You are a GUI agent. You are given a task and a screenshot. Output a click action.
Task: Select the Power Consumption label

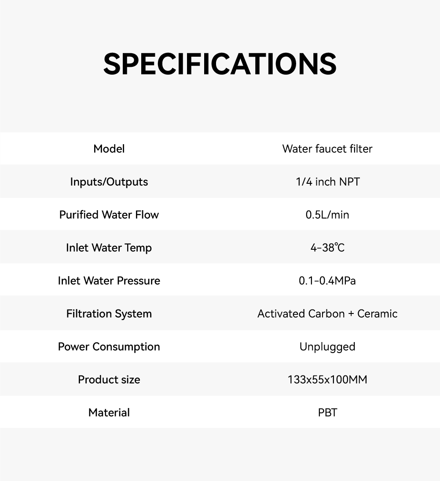pyautogui.click(x=109, y=346)
